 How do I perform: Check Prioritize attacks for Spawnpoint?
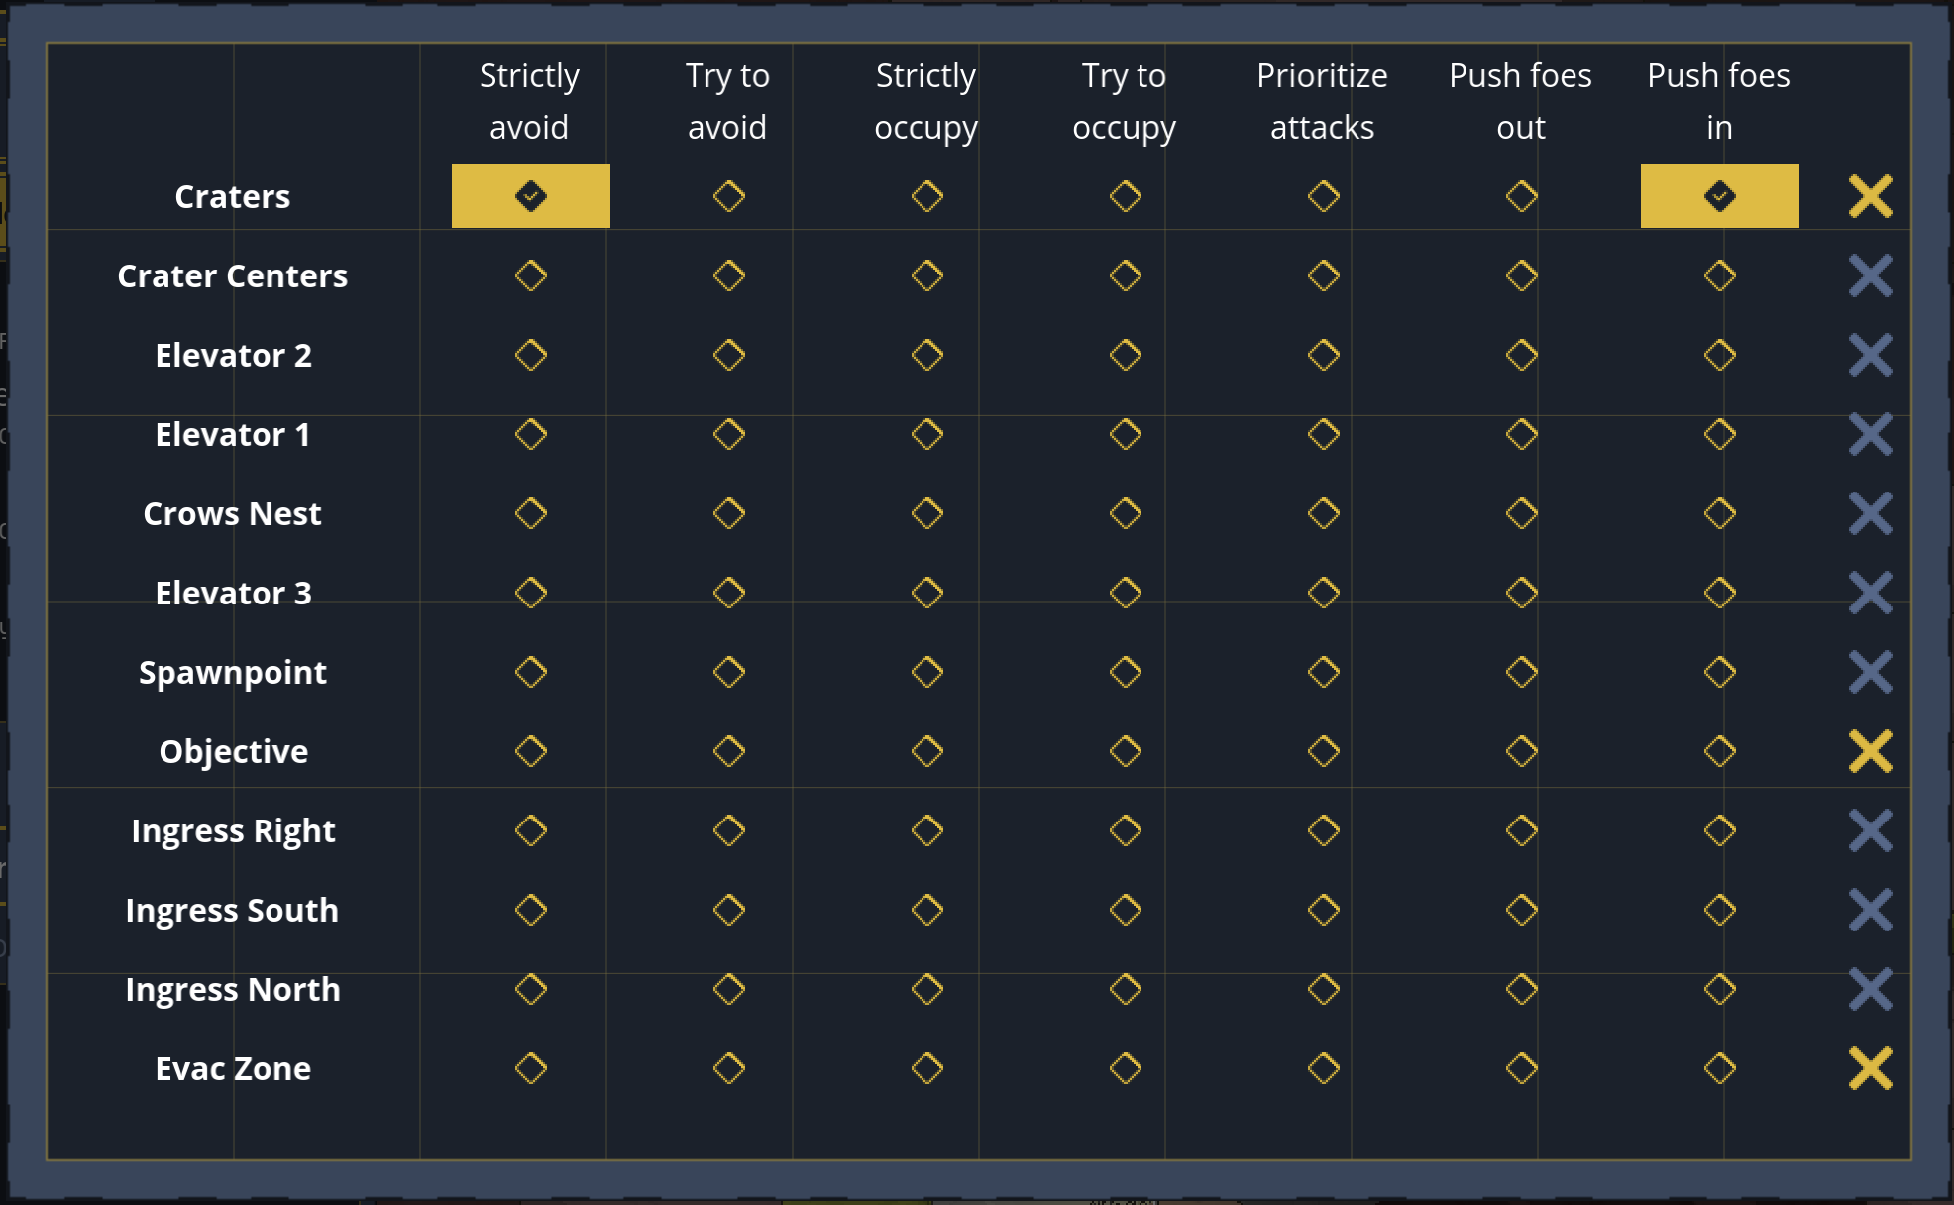[1324, 672]
